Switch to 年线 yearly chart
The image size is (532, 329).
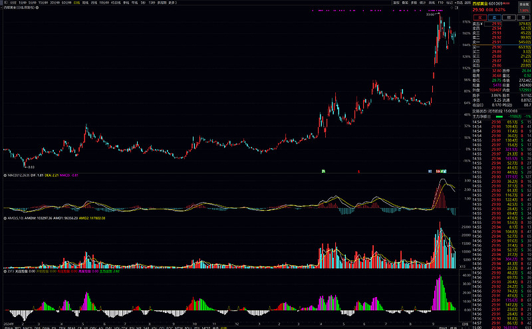[x=134, y=3]
